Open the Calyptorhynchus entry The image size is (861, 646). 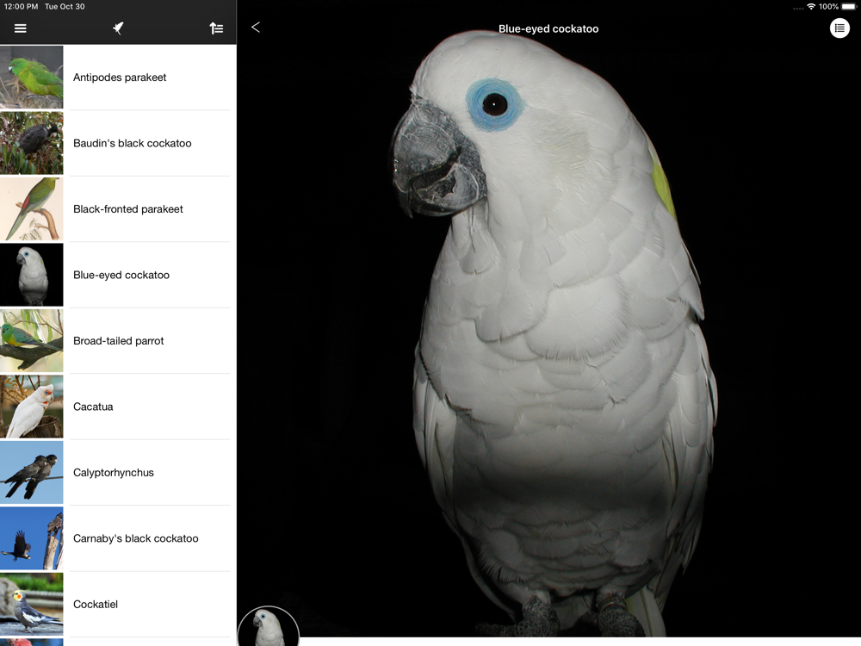pos(118,472)
